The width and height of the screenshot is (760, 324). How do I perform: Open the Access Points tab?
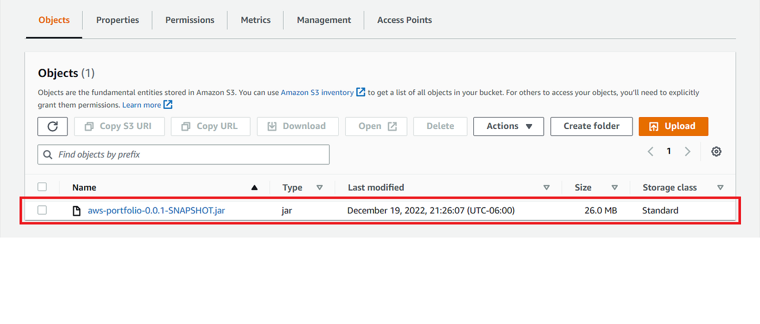pos(405,20)
